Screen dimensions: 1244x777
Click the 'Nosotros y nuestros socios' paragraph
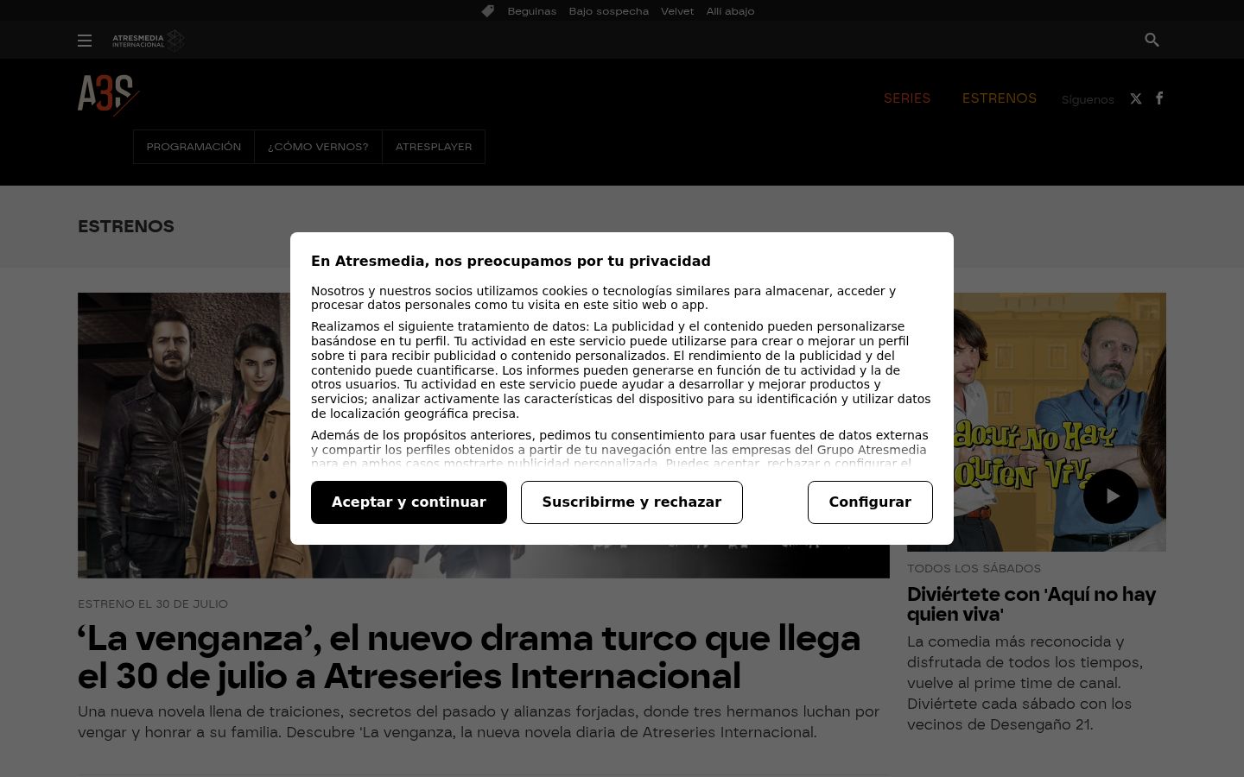click(604, 298)
